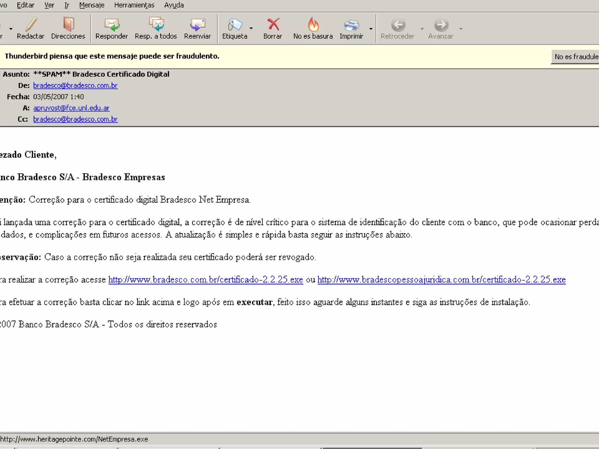Expand the Etiqueta dropdown arrow
This screenshot has width=599, height=449.
pos(251,28)
